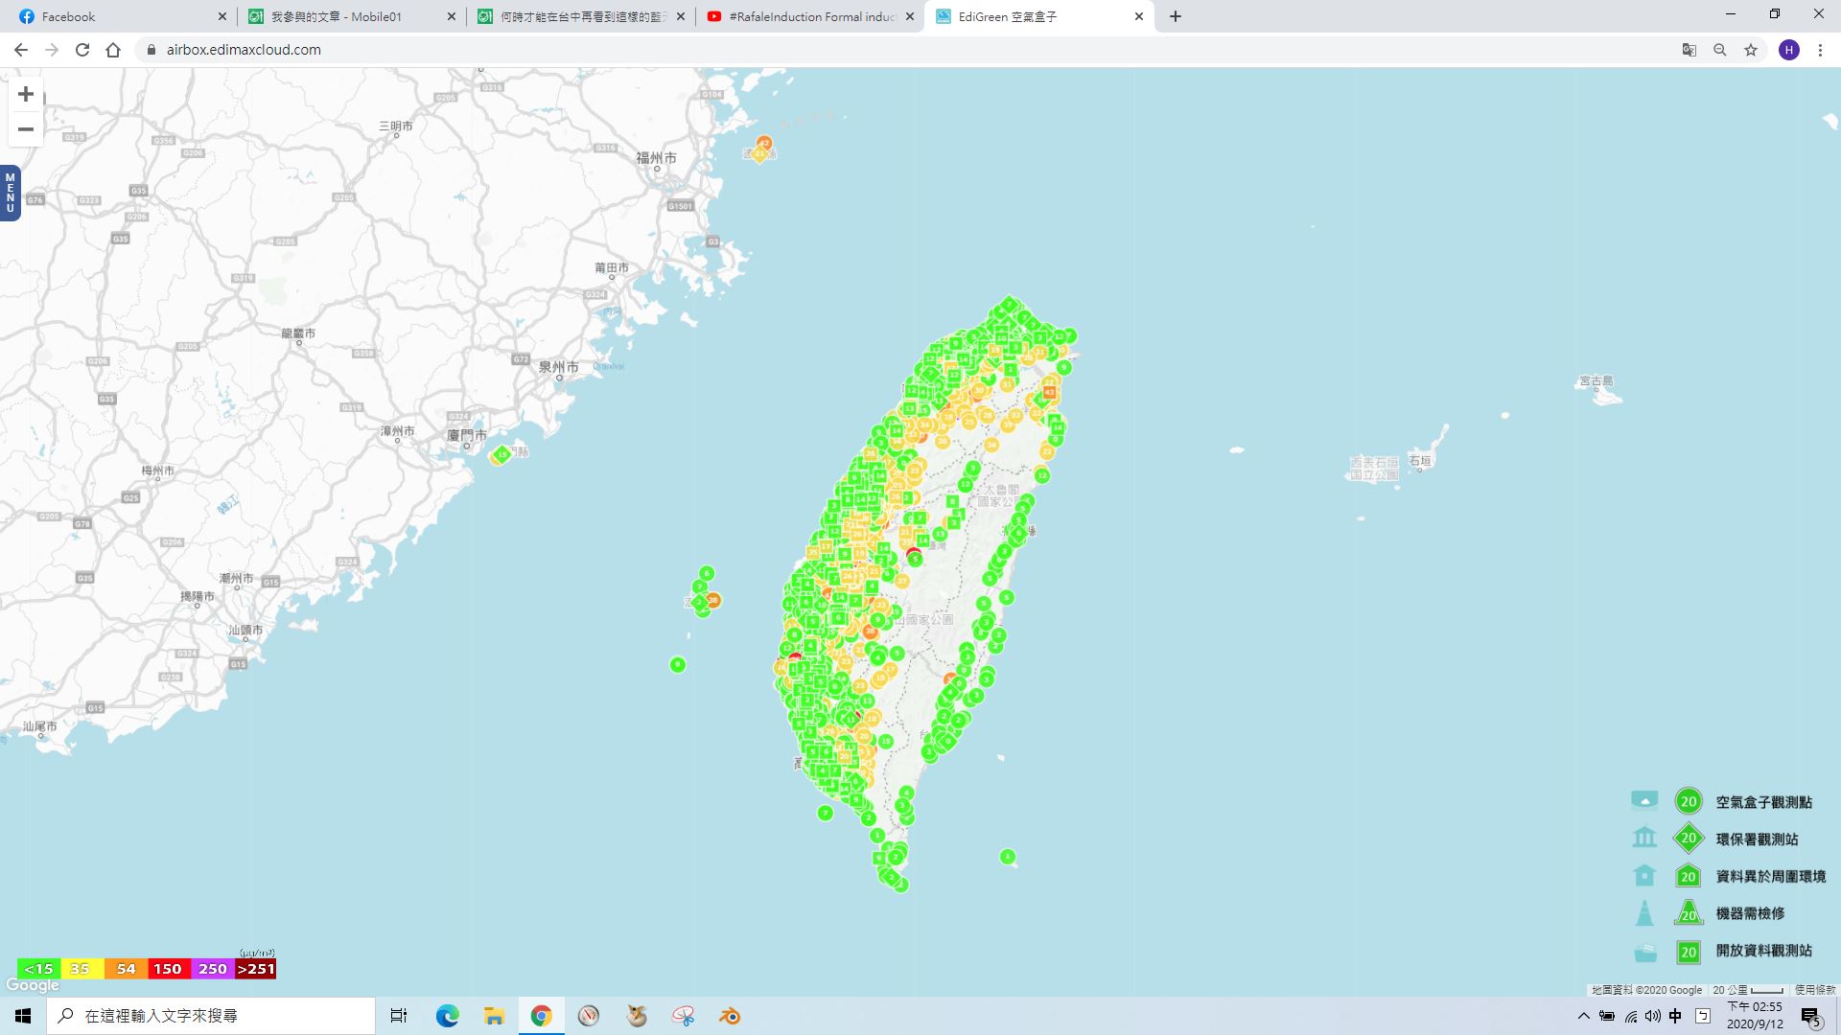Image resolution: width=1841 pixels, height=1035 pixels.
Task: Go forward to next page
Action: click(52, 50)
